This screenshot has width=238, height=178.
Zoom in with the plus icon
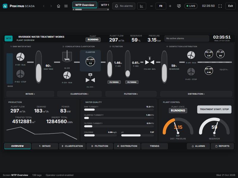coord(170,6)
